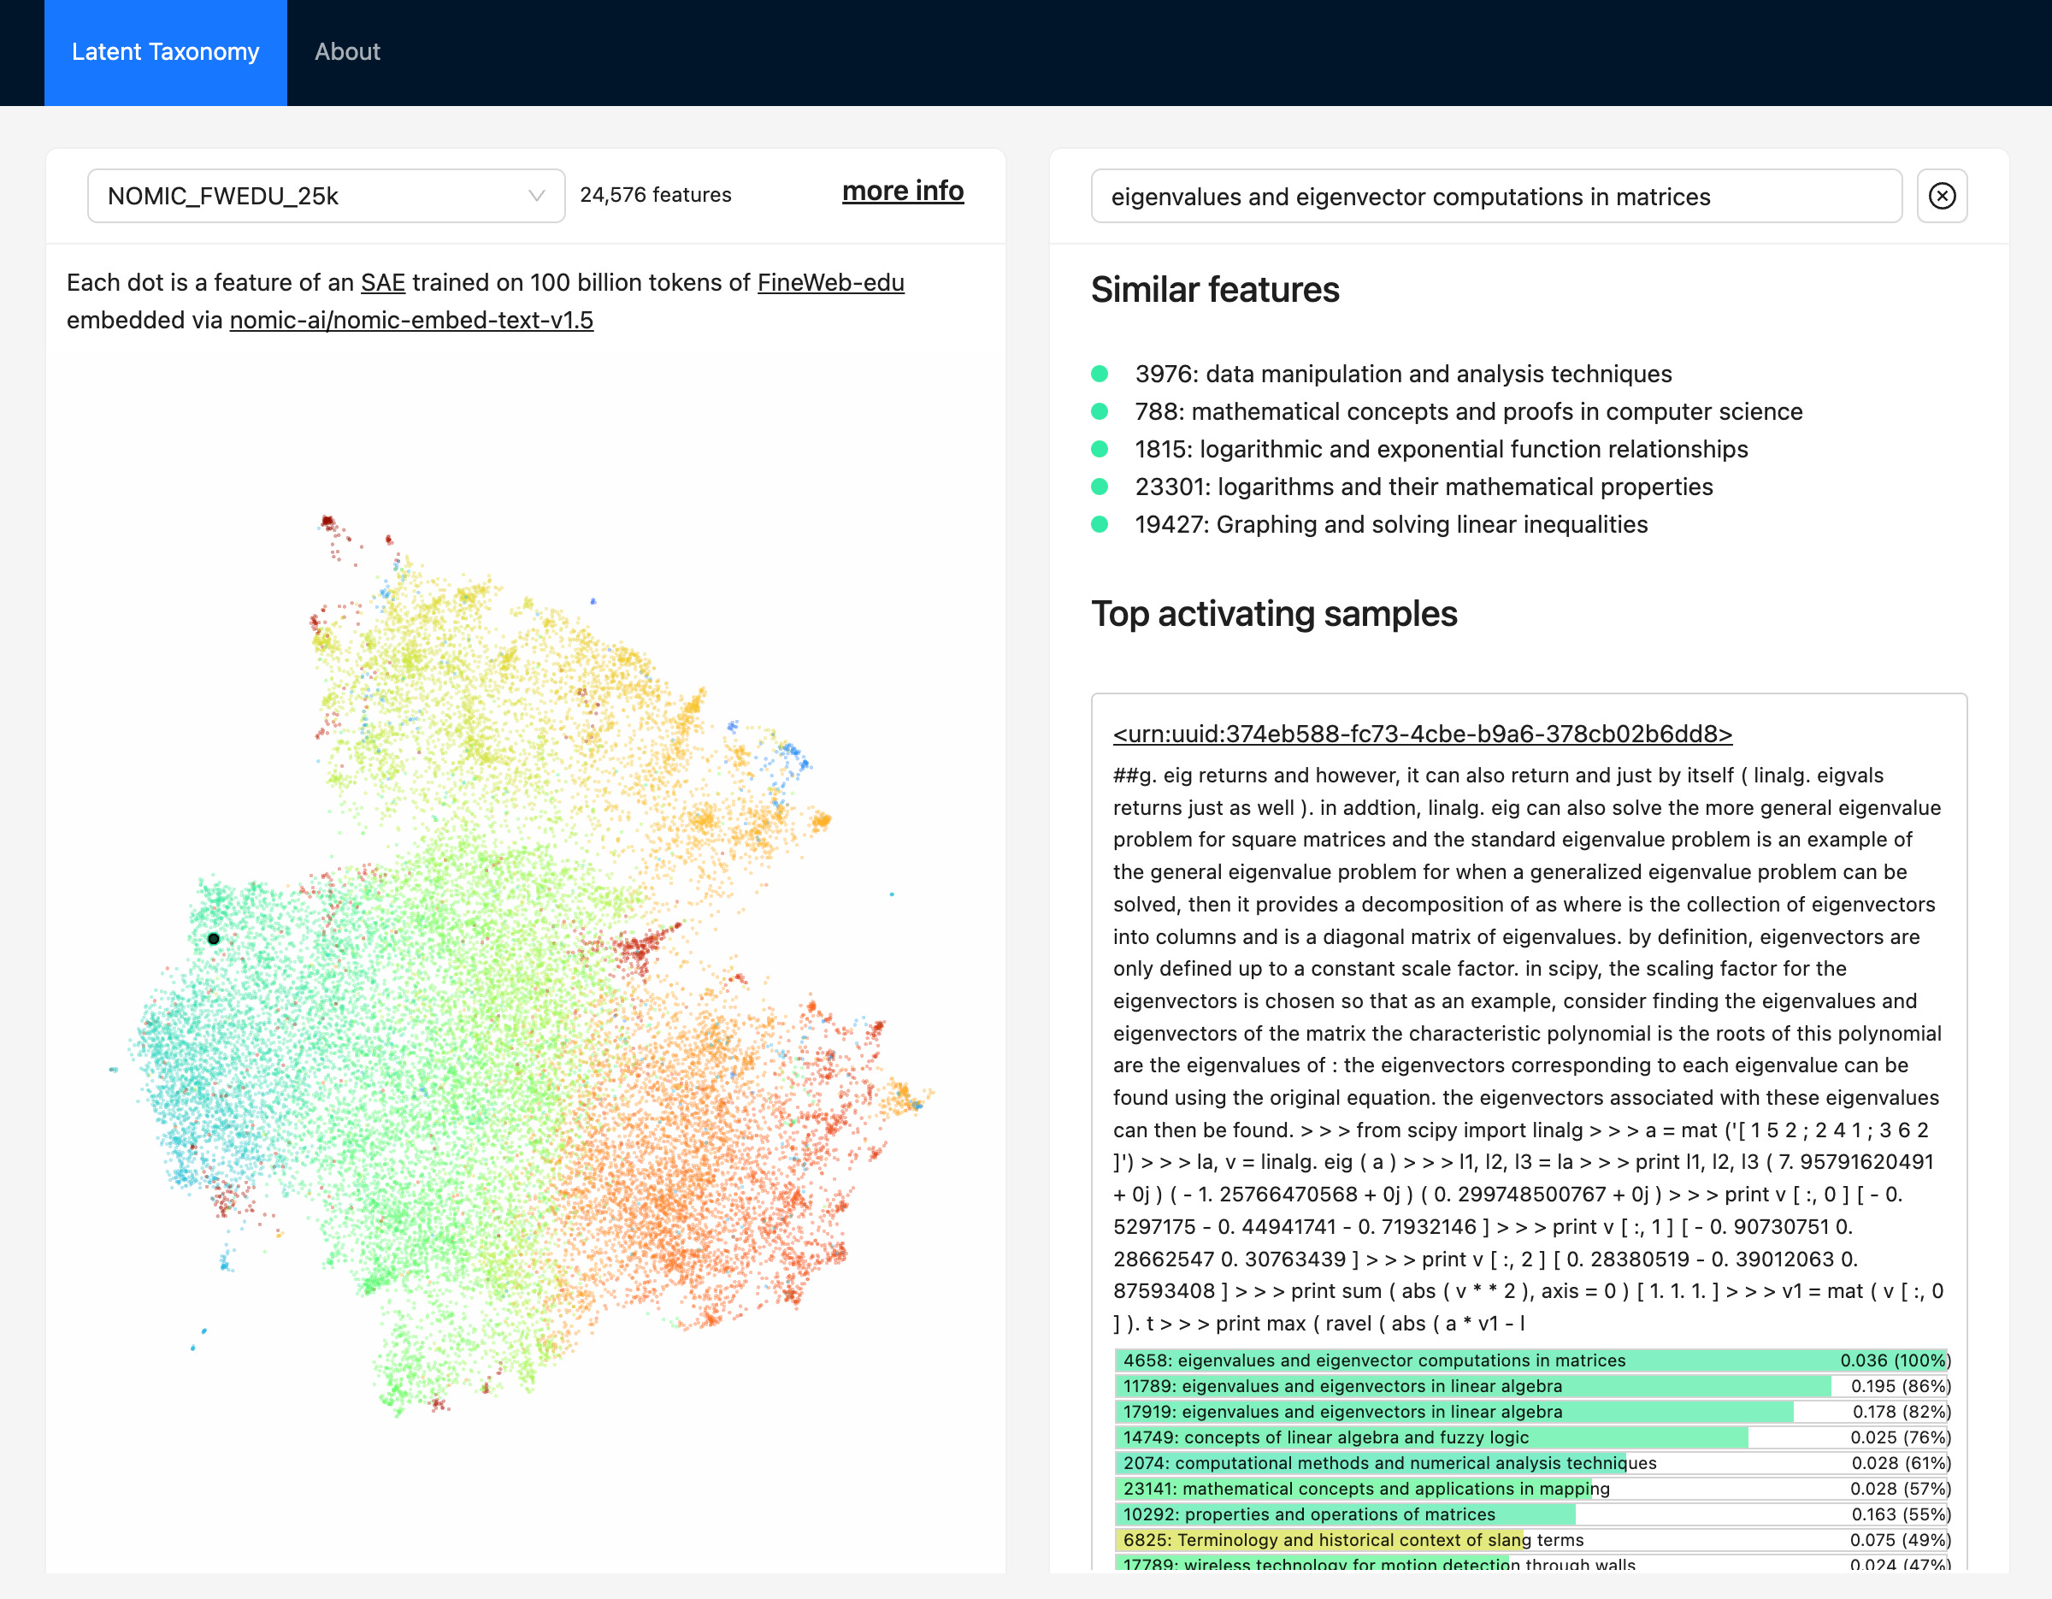Click the green dot beside feature 23301
Image resolution: width=2052 pixels, height=1599 pixels.
pyautogui.click(x=1100, y=487)
